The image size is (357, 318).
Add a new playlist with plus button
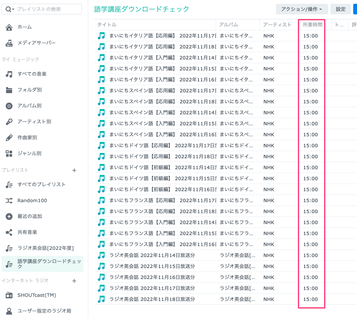click(x=74, y=170)
